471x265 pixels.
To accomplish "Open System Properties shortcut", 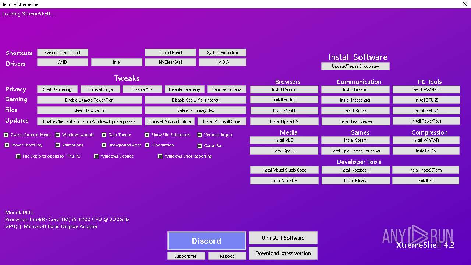I will (223, 53).
